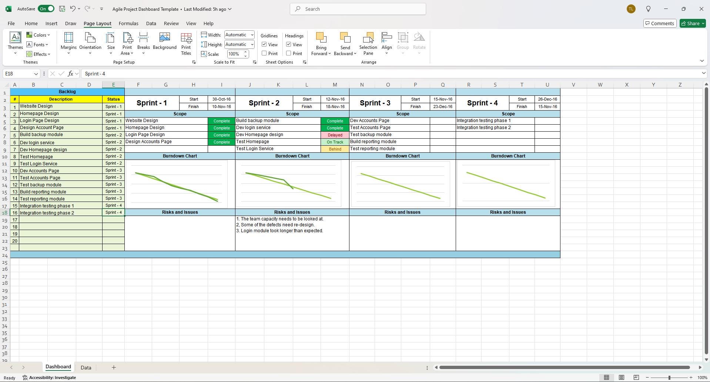
Task: Click Bring Forward in the Arrange group
Action: (321, 43)
